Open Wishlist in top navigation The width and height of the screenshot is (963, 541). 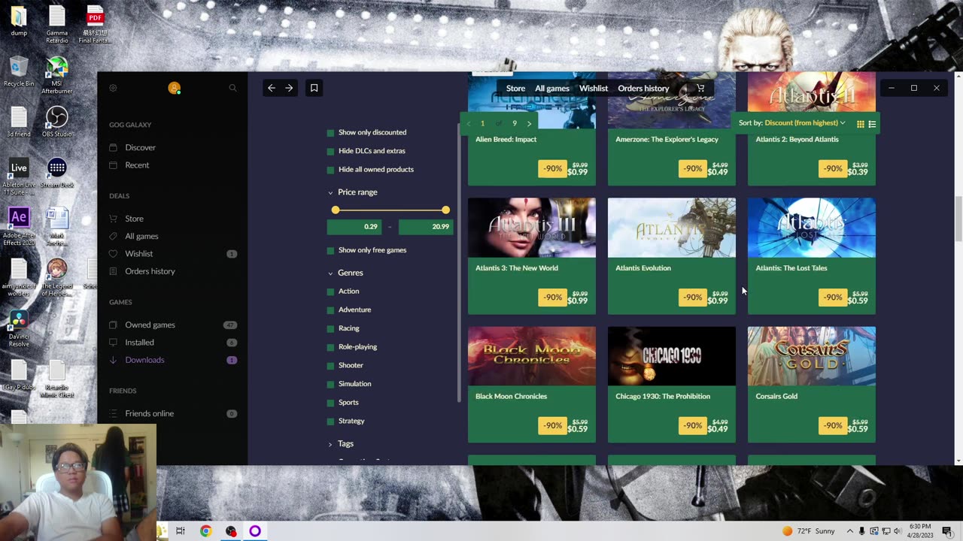click(594, 89)
